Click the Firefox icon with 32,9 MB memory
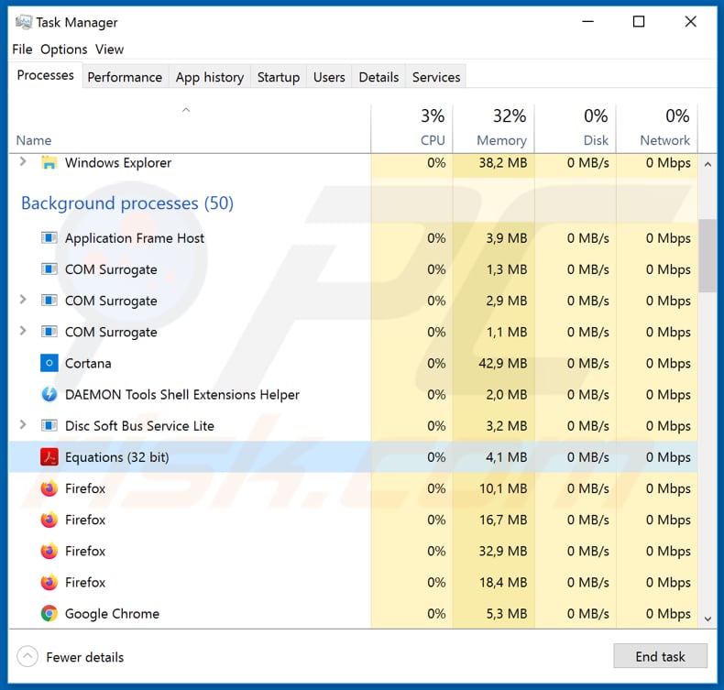The height and width of the screenshot is (690, 724). (49, 551)
